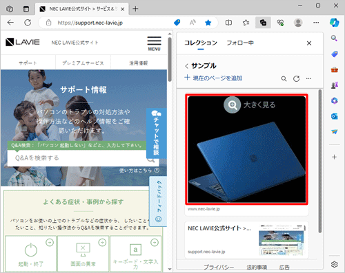Switch to the コレクション tab
This screenshot has height=273, width=345.
pos(201,43)
